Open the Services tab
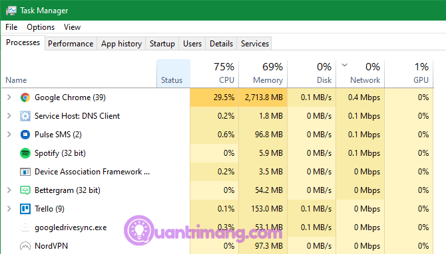This screenshot has width=446, height=254. [x=255, y=44]
